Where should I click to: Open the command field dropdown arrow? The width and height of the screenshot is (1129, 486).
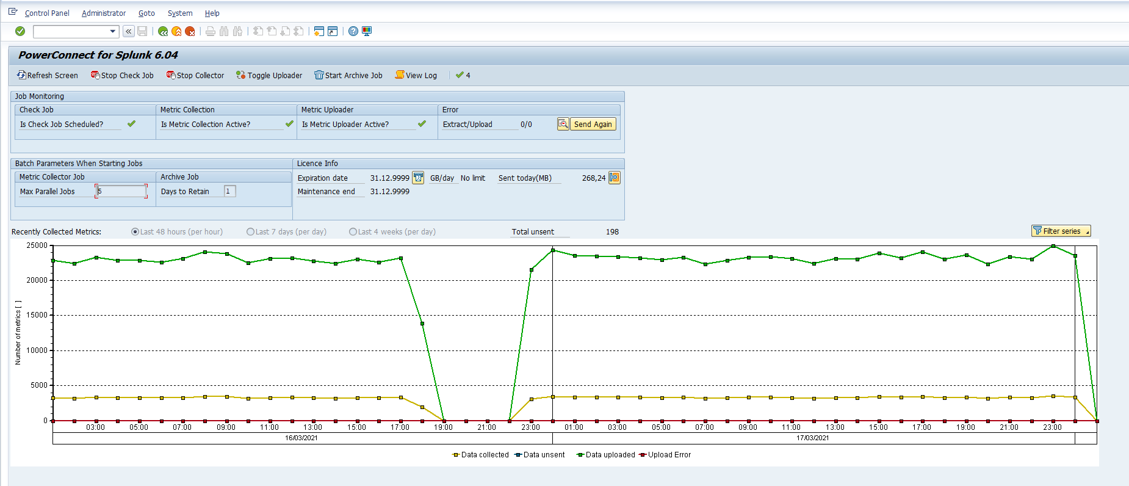point(113,31)
